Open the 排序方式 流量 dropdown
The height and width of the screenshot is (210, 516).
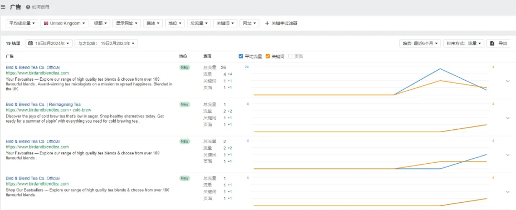(x=463, y=43)
